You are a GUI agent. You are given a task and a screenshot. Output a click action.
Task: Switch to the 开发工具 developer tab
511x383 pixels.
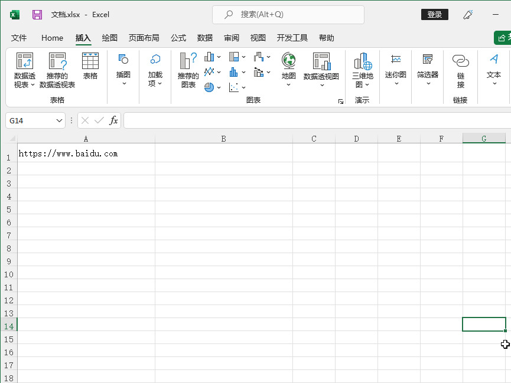tap(292, 38)
